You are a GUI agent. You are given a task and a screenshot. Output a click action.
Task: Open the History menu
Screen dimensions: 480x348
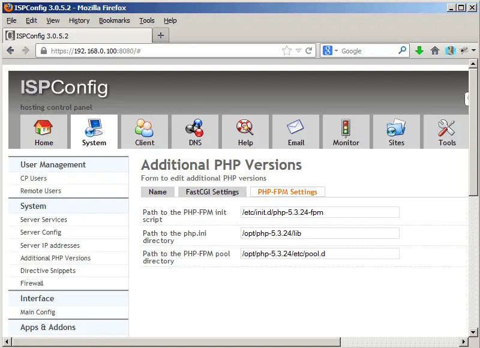(x=79, y=20)
